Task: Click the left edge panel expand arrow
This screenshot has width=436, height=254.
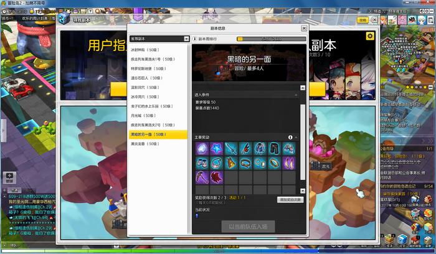Action: click(3, 131)
